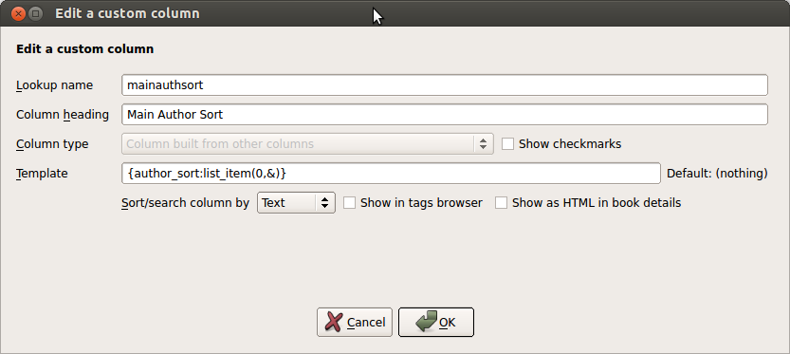Click into the Column heading text field
Image resolution: width=790 pixels, height=354 pixels.
click(x=445, y=115)
